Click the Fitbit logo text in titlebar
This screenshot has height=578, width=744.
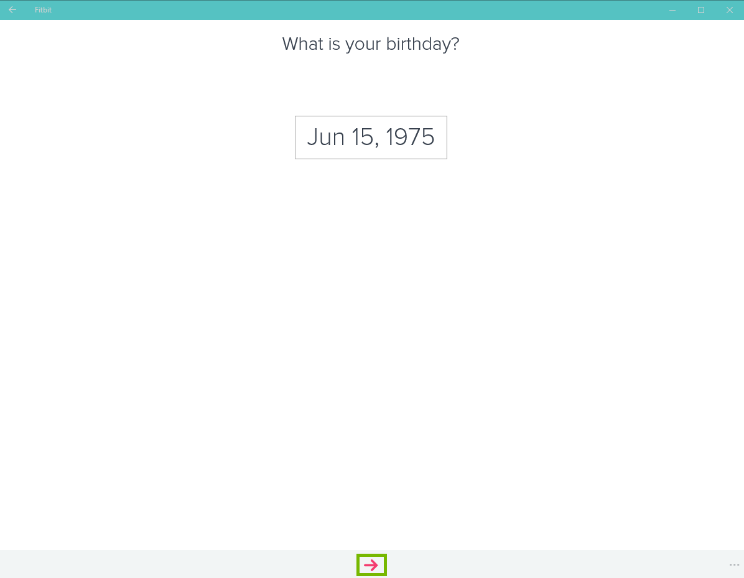(43, 9)
